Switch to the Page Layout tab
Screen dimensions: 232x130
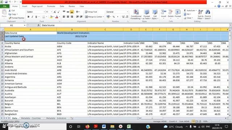[x=37, y=6]
